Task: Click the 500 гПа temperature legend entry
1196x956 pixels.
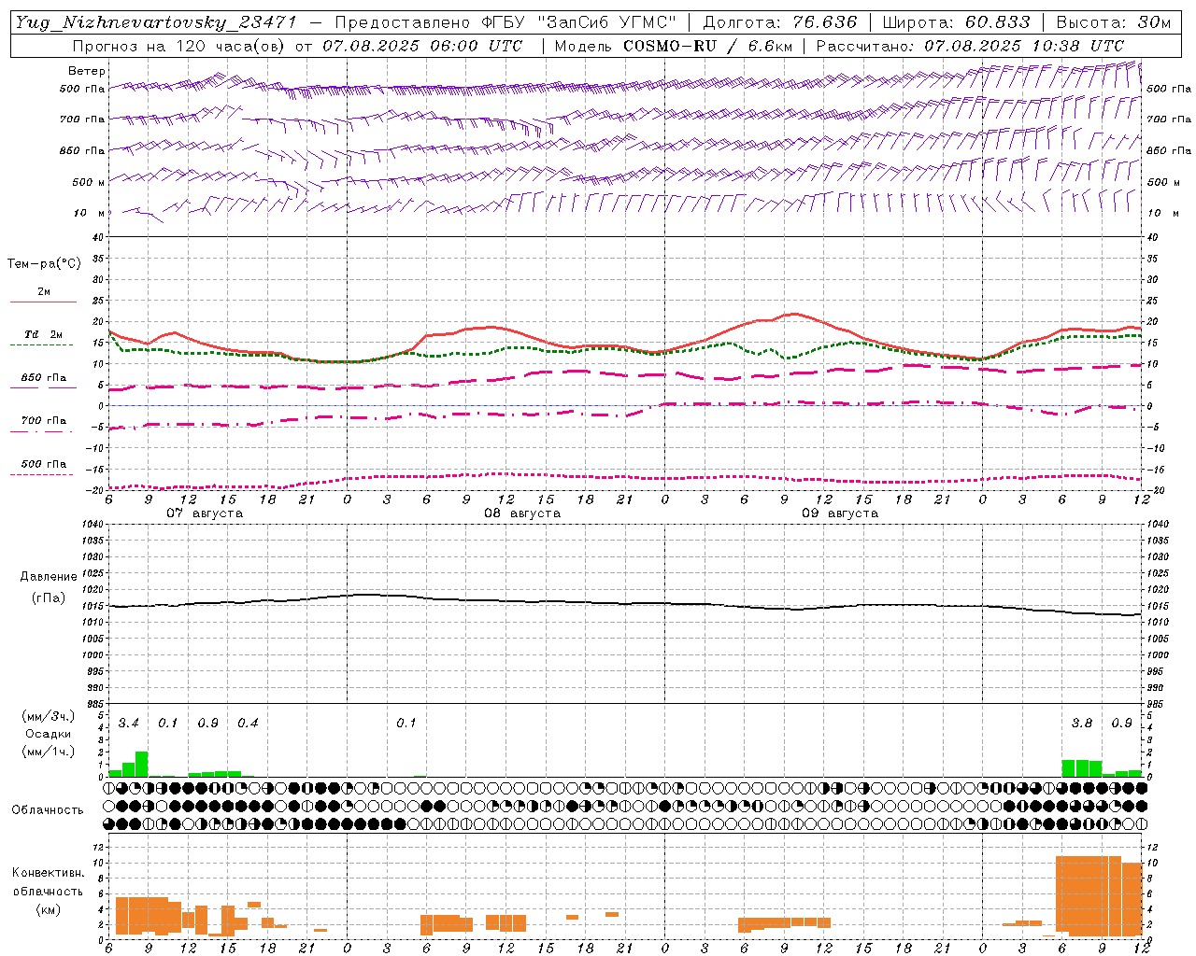Action: pyautogui.click(x=44, y=463)
